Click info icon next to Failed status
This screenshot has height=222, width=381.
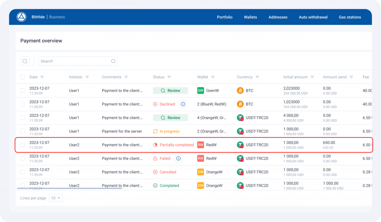178,159
